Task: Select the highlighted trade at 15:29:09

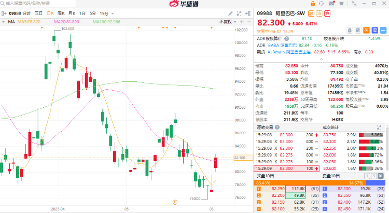Action: click(x=286, y=168)
